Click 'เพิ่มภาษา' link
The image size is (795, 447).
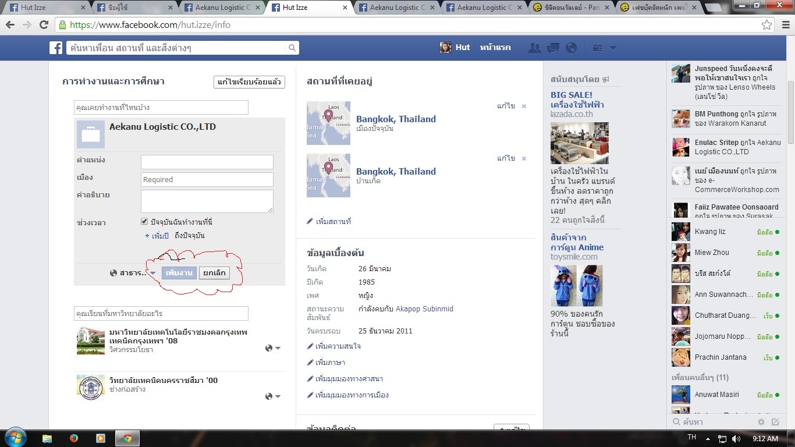click(x=326, y=363)
